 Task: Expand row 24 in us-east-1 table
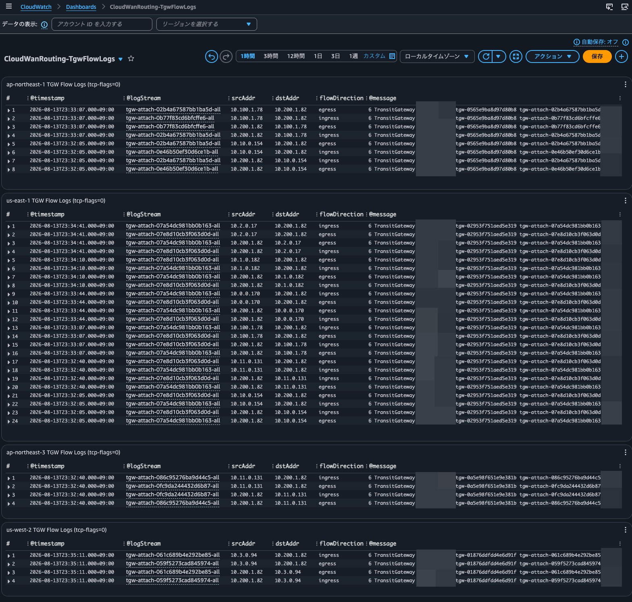point(9,421)
